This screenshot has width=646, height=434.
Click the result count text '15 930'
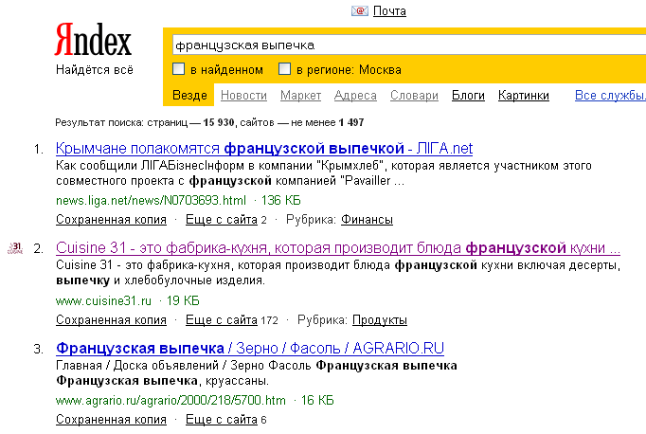pyautogui.click(x=219, y=122)
